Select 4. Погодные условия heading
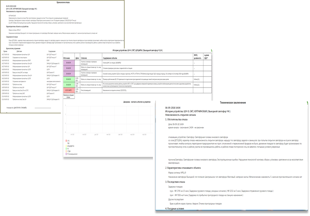The image size is (310, 216). 175,209
